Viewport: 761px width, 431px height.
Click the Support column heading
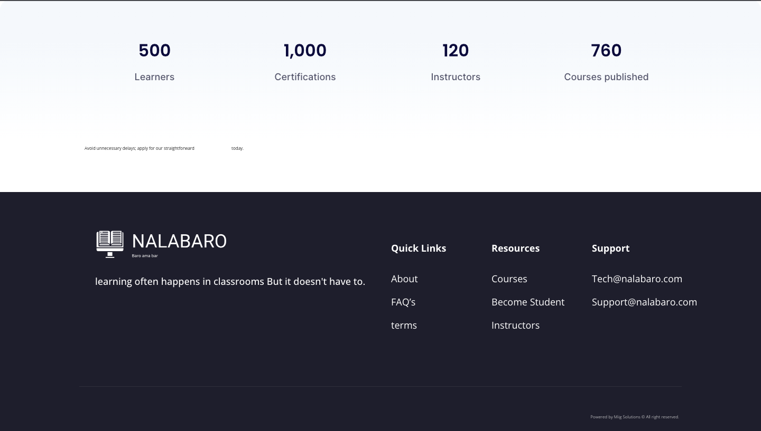tap(610, 248)
